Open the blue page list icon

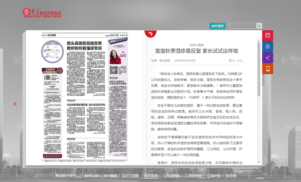268,46
